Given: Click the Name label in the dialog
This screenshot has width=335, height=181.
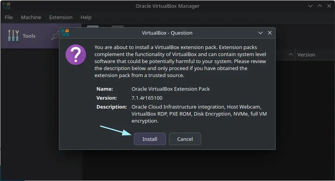Looking at the screenshot, I should (105, 89).
